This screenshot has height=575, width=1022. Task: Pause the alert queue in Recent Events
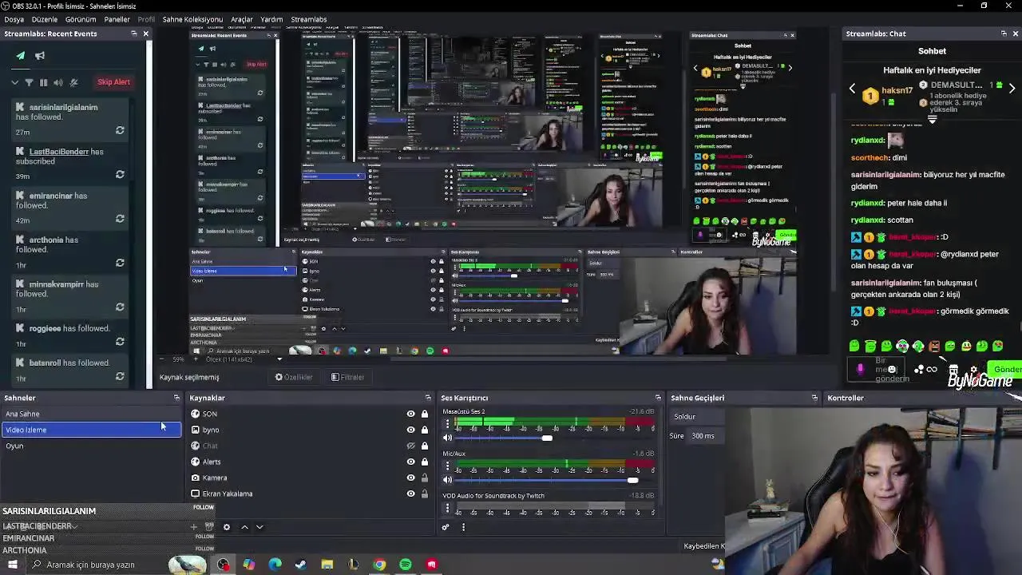44,82
